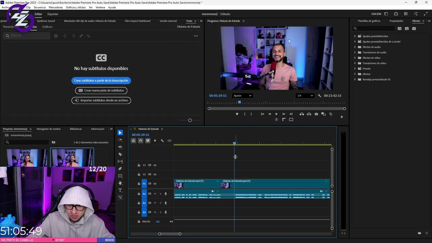Click the pencil edit icon in Text panel
Image resolution: width=432 pixels, height=243 pixels.
(81, 36)
